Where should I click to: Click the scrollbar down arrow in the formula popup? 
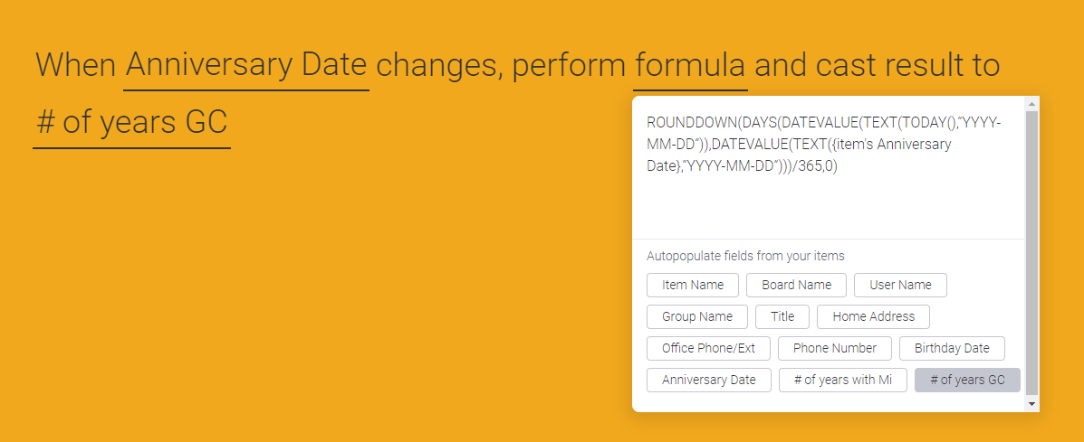(x=1032, y=404)
